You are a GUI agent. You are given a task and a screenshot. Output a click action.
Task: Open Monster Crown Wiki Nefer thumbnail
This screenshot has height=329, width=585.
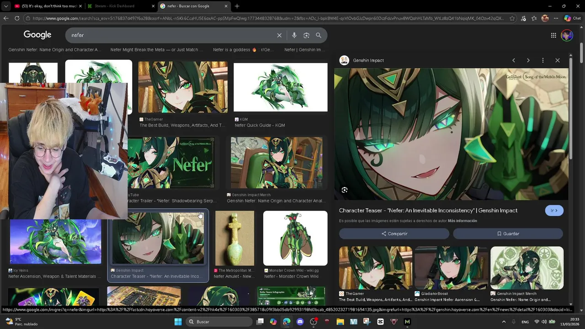pos(295,238)
